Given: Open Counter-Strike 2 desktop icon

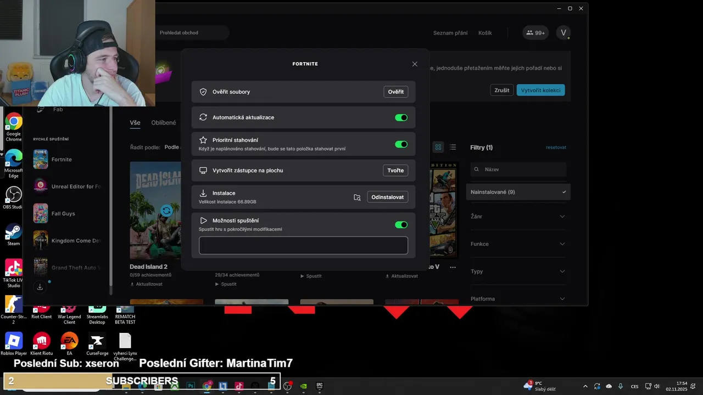Looking at the screenshot, I should (14, 311).
